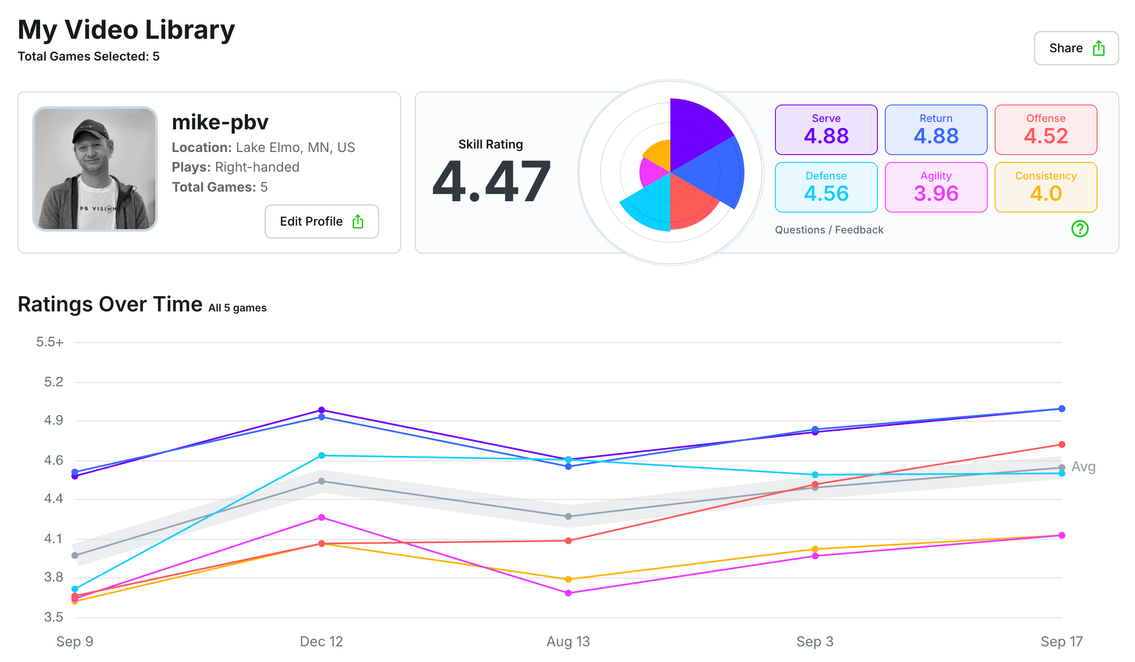The image size is (1135, 662).
Task: Click the Edit Profile share icon
Action: pyautogui.click(x=357, y=221)
